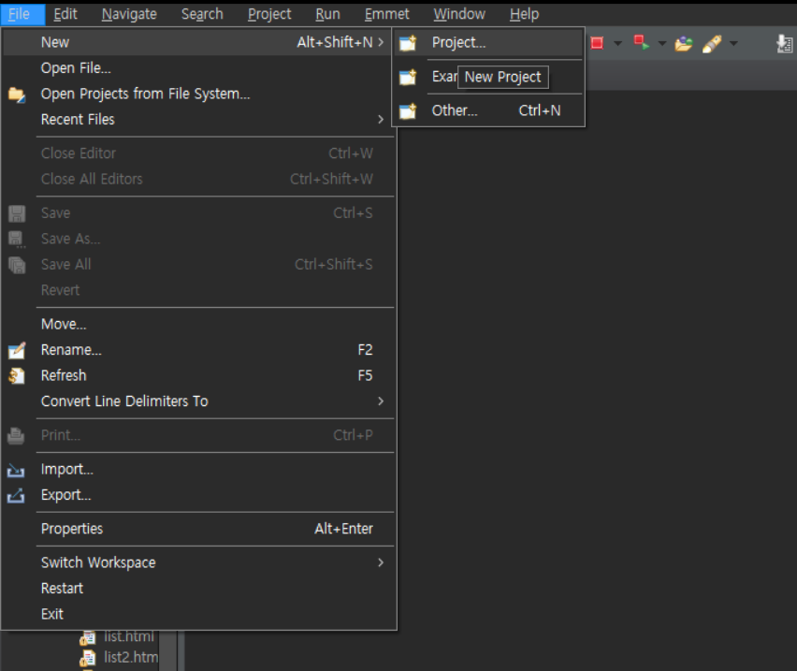Click the Print... printer icon
797x671 pixels.
pos(16,436)
